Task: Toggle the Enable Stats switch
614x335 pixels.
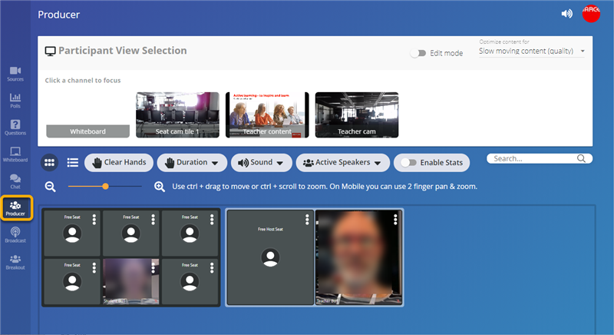Action: tap(408, 163)
